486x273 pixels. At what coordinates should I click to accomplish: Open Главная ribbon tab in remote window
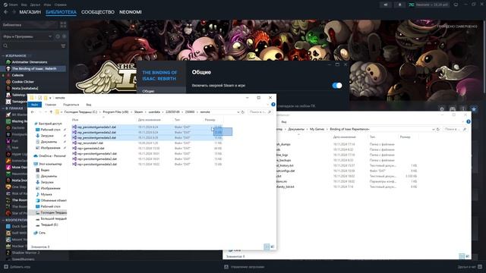[x=51, y=105]
